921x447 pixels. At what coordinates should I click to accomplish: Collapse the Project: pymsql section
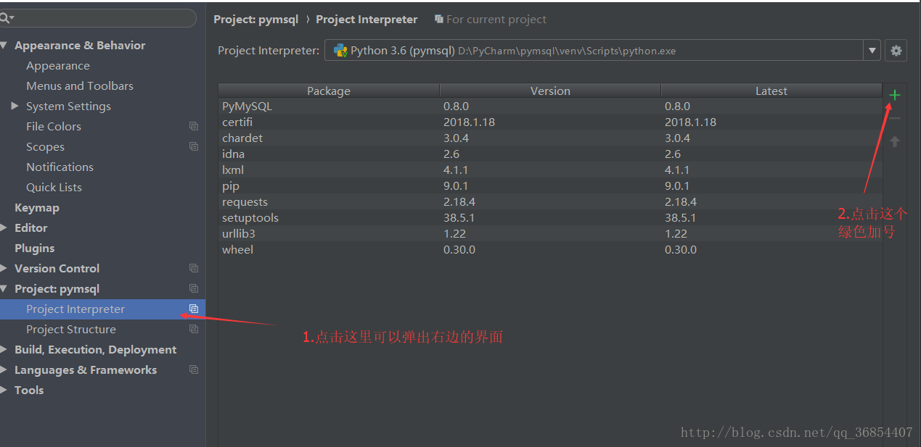5,288
